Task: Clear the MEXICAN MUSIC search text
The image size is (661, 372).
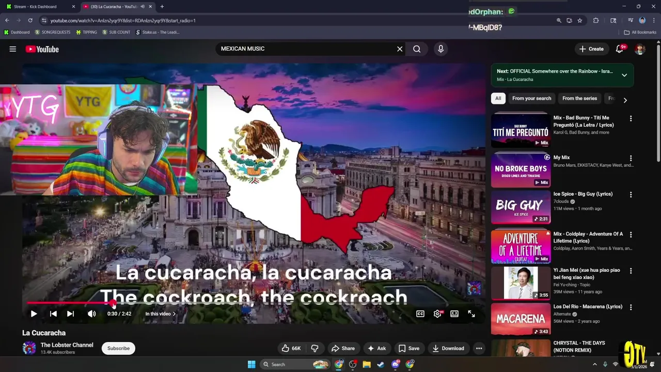Action: [x=400, y=49]
